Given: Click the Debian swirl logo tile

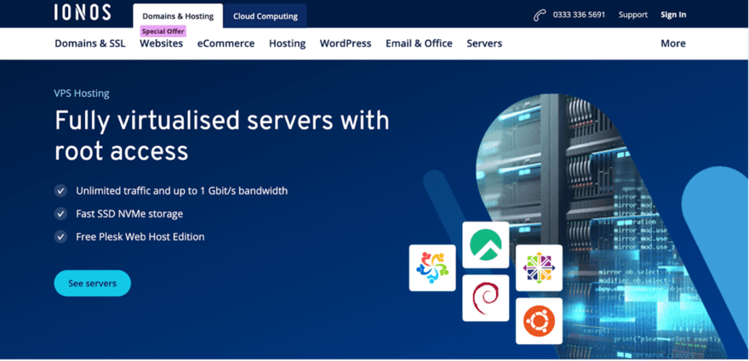Looking at the screenshot, I should click(485, 298).
